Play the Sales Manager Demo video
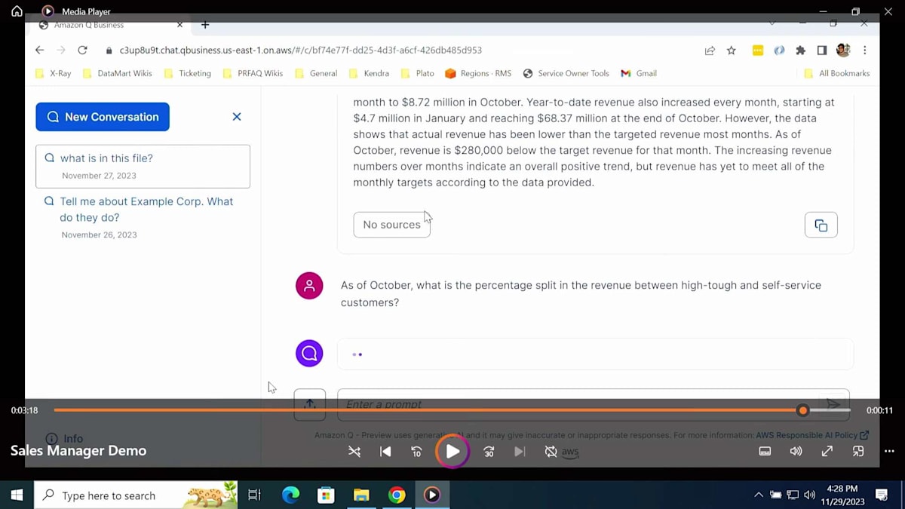Viewport: 905px width, 509px height. (452, 452)
